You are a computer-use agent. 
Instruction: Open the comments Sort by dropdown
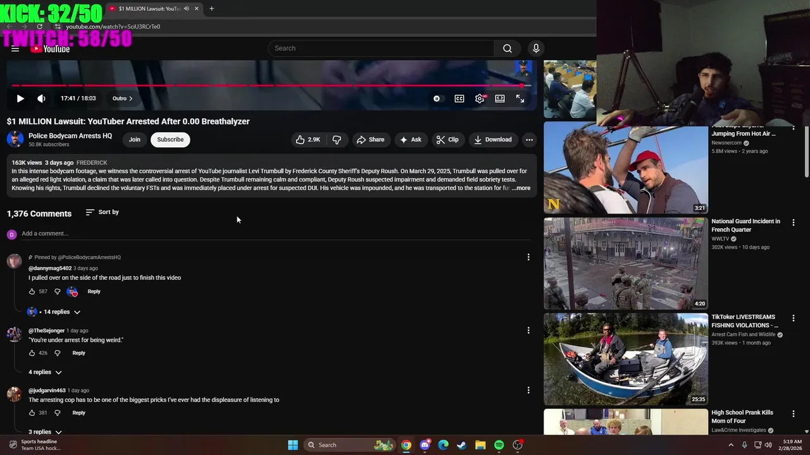103,212
